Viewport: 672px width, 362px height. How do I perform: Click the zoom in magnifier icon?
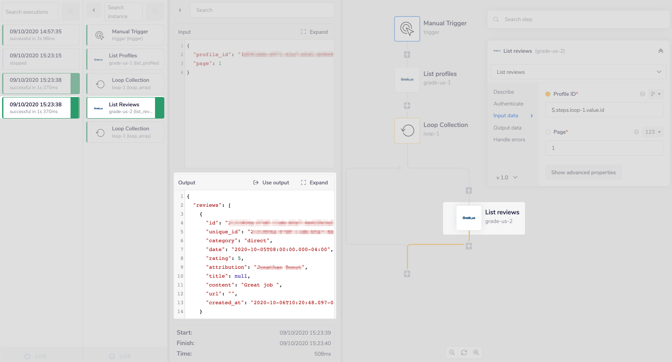click(x=476, y=353)
